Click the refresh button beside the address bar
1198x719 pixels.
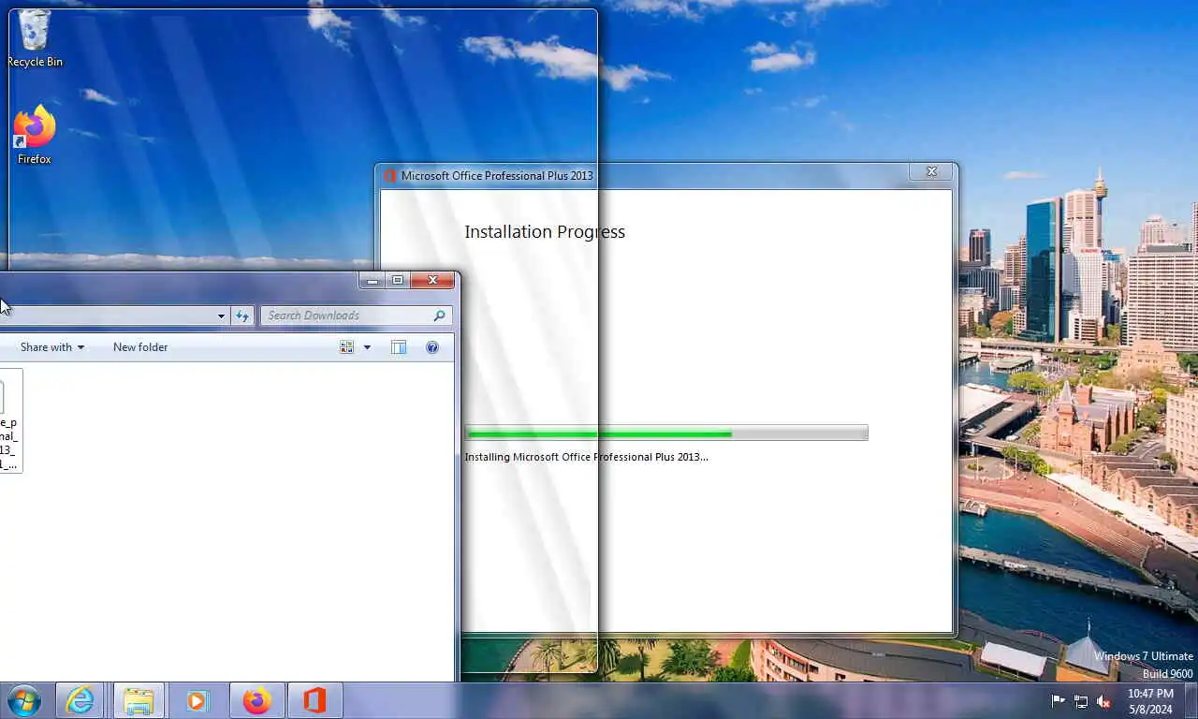242,315
